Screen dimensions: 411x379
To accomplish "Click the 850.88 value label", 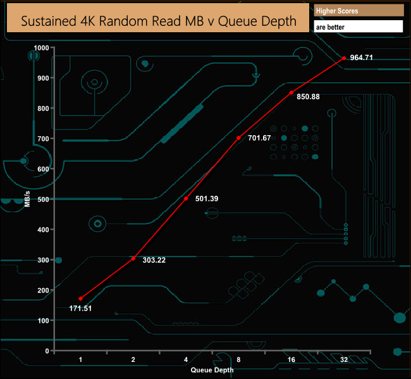I will point(309,97).
